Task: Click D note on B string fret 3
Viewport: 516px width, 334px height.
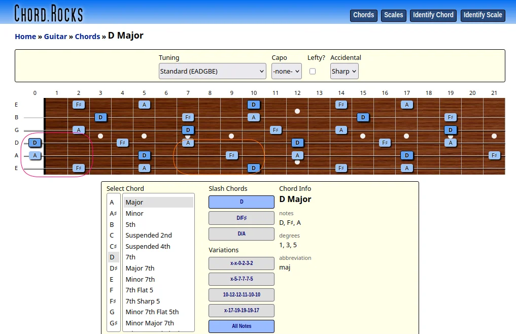Action: click(100, 117)
